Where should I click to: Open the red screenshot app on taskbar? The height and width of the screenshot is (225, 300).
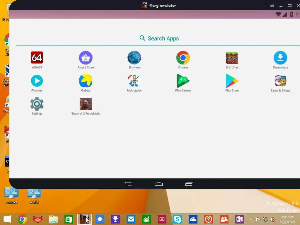pos(162,219)
